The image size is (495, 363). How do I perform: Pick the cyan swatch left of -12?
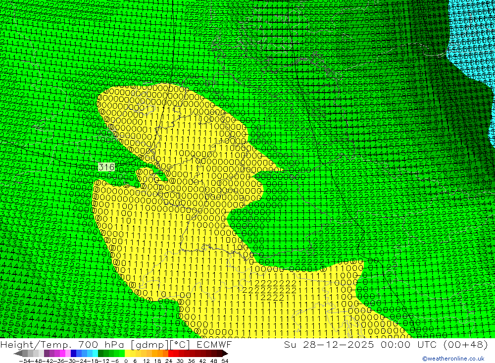tap(96, 354)
